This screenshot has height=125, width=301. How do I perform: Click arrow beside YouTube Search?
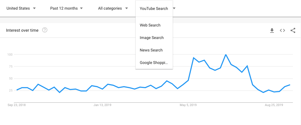tap(174, 8)
